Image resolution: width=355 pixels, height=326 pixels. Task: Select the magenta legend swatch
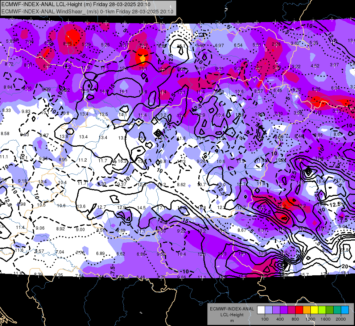[x=292, y=310]
